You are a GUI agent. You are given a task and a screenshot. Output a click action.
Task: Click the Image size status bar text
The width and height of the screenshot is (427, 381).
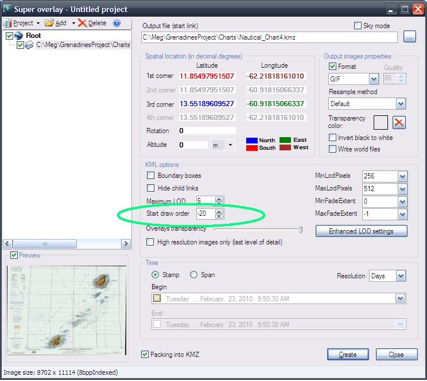click(61, 372)
